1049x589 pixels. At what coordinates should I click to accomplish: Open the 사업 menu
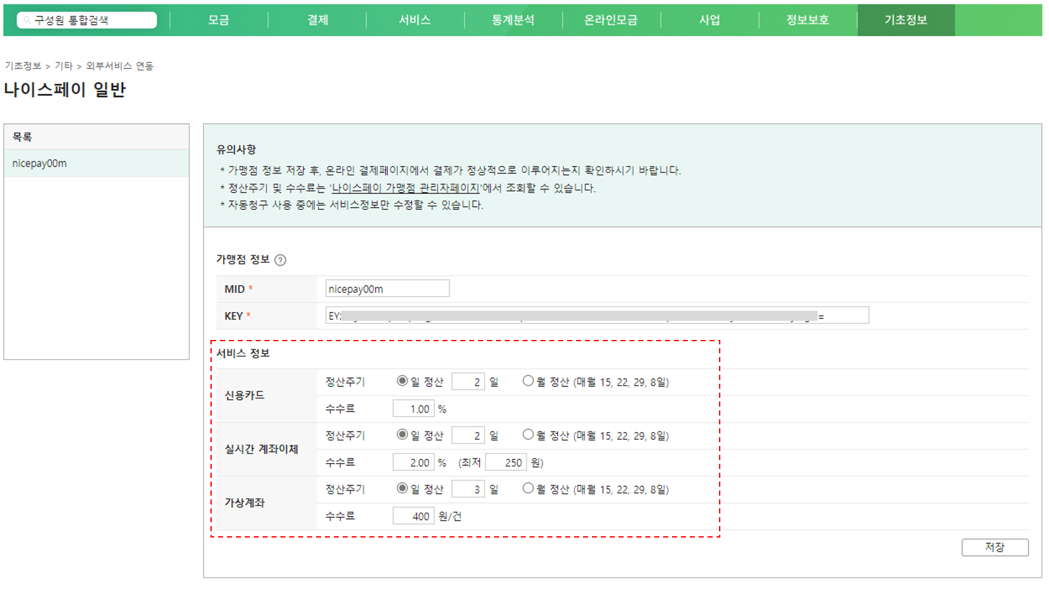click(710, 20)
